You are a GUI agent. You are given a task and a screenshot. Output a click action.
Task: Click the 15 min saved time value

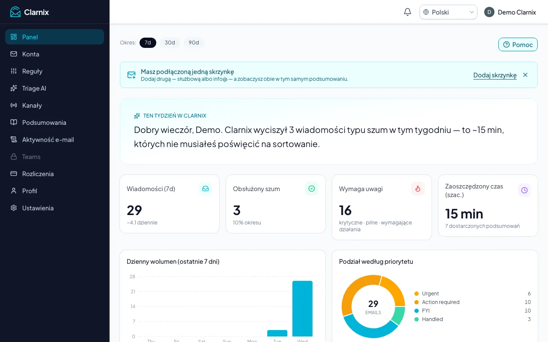[x=464, y=214]
